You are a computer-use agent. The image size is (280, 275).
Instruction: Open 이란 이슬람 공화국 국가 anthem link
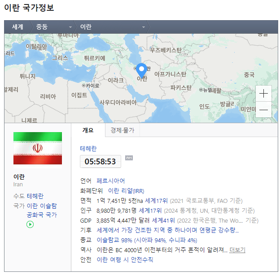point(42,211)
